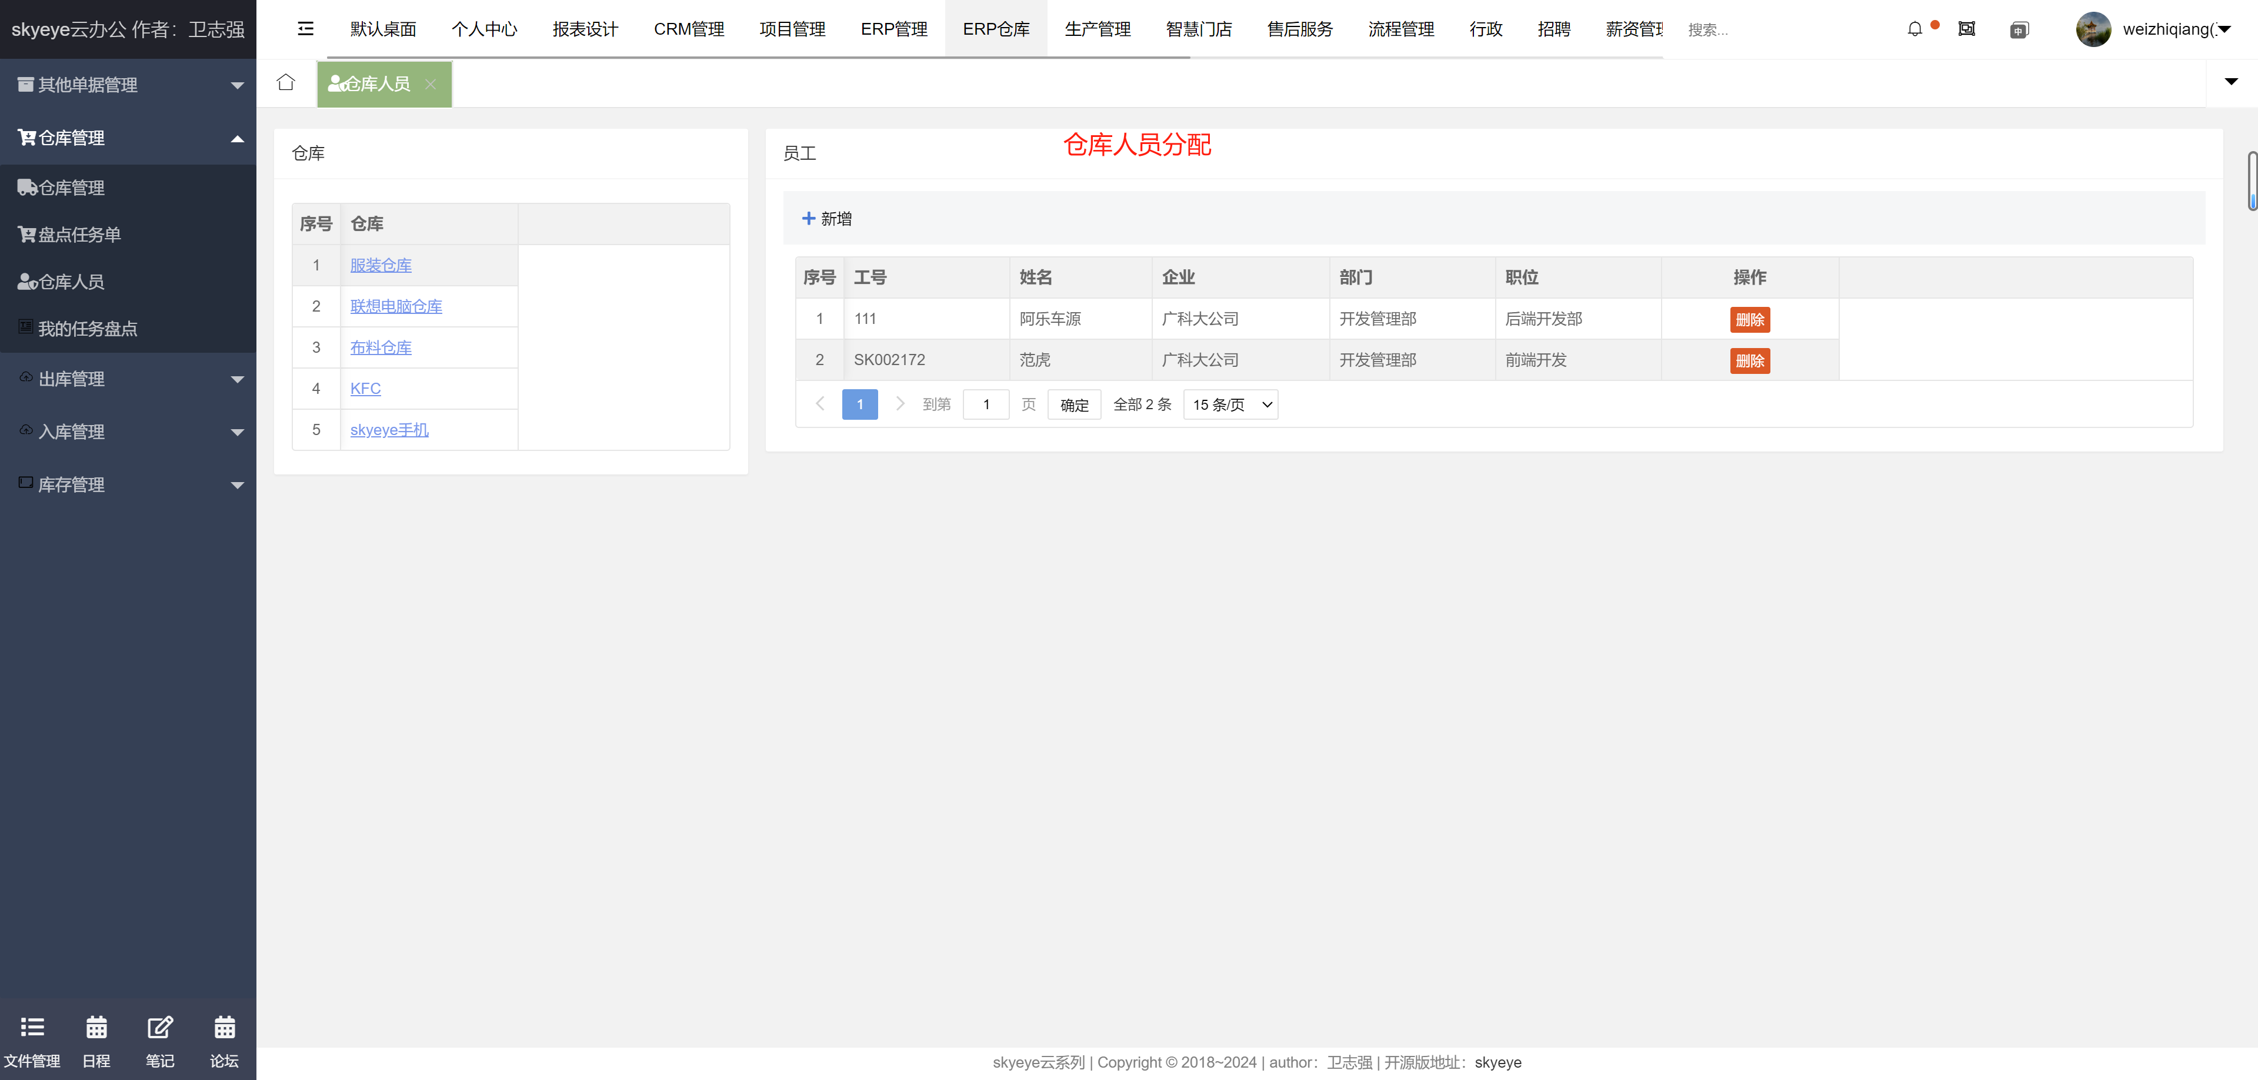Click the fullscreen icon in header
This screenshot has height=1080, width=2258.
pos(1966,29)
